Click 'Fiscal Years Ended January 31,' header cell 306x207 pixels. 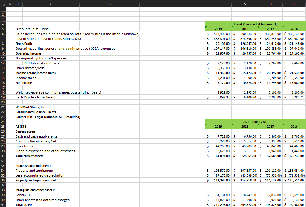[255, 24]
